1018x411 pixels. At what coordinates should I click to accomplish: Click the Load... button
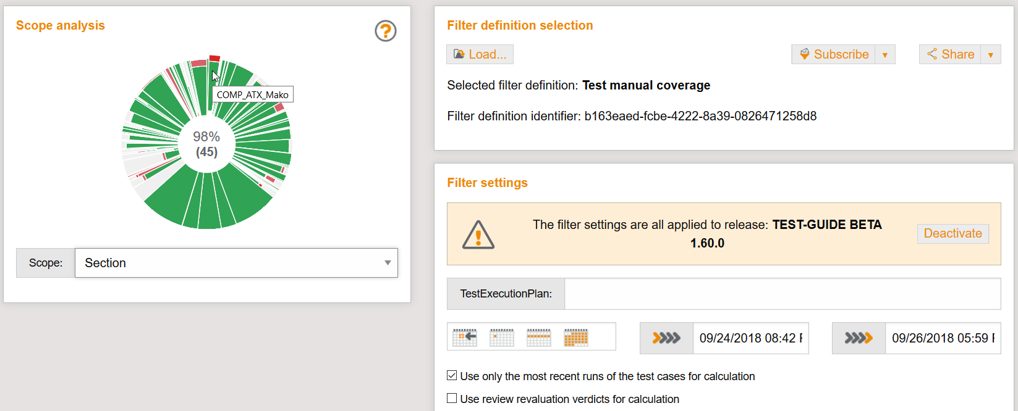tap(480, 54)
